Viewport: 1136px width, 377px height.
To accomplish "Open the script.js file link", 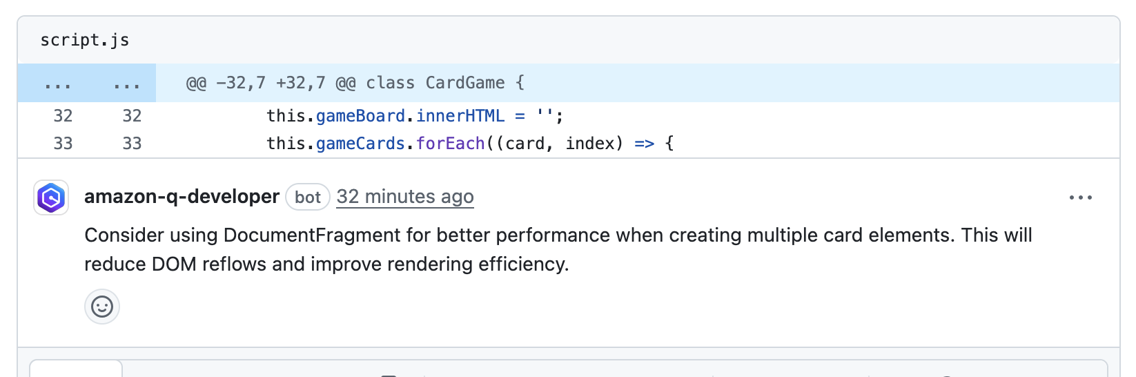I will click(85, 40).
